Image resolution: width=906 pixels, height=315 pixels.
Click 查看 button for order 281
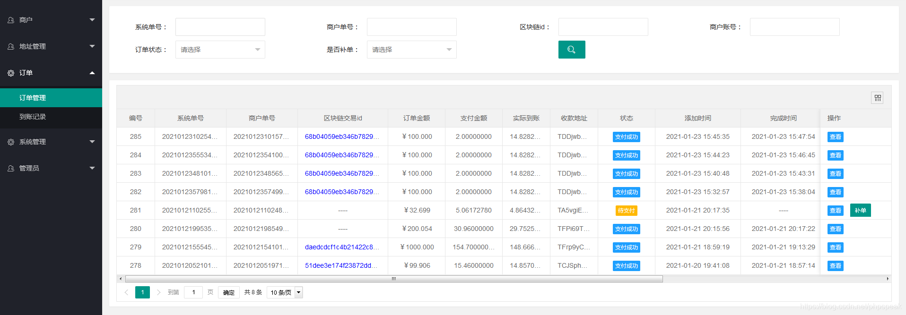pyautogui.click(x=836, y=211)
